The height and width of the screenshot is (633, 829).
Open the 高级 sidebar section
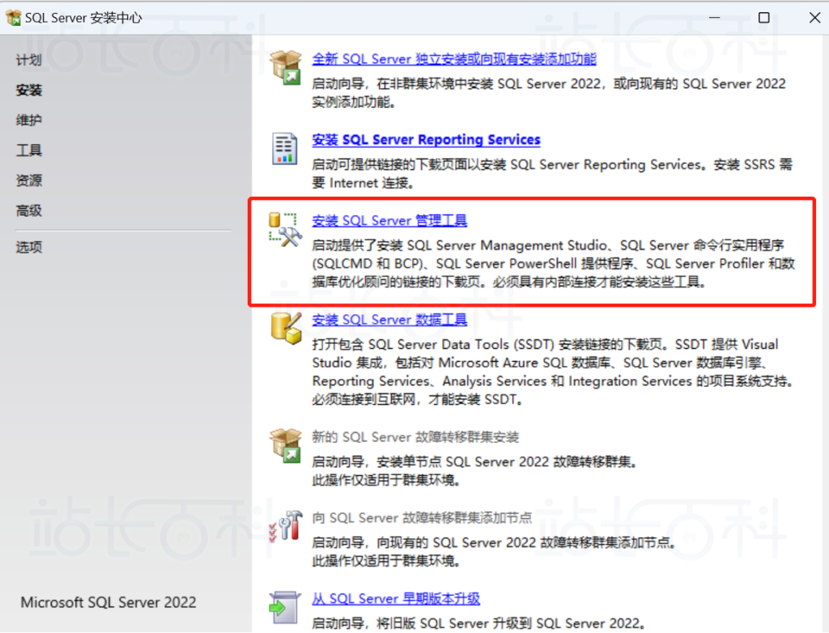[x=28, y=210]
